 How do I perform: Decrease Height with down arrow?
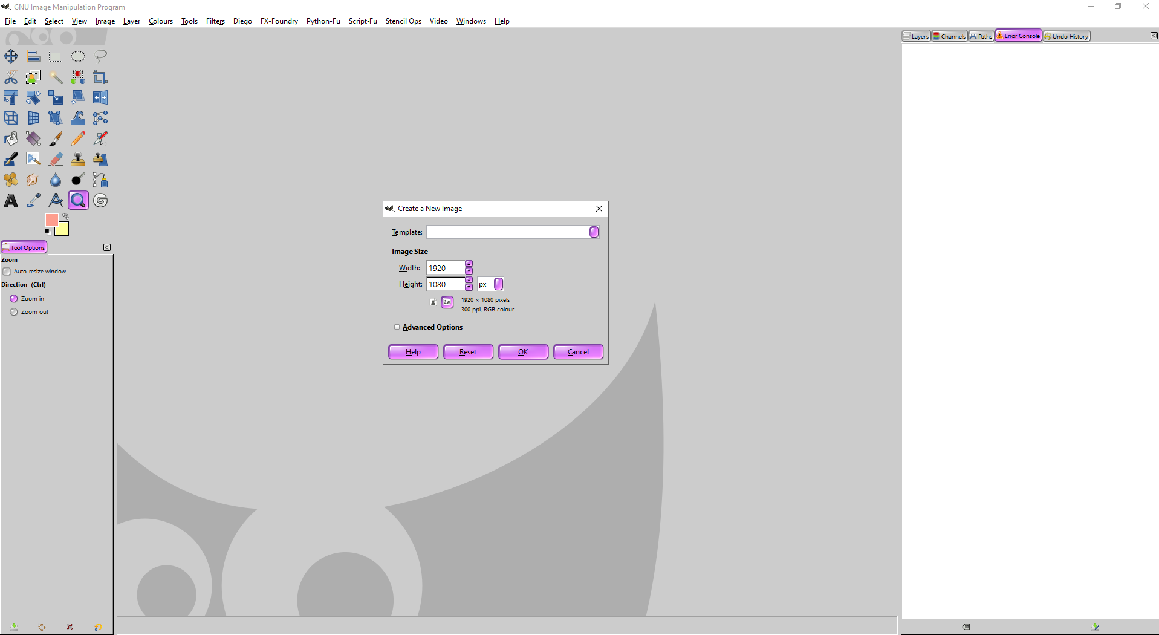coord(469,287)
